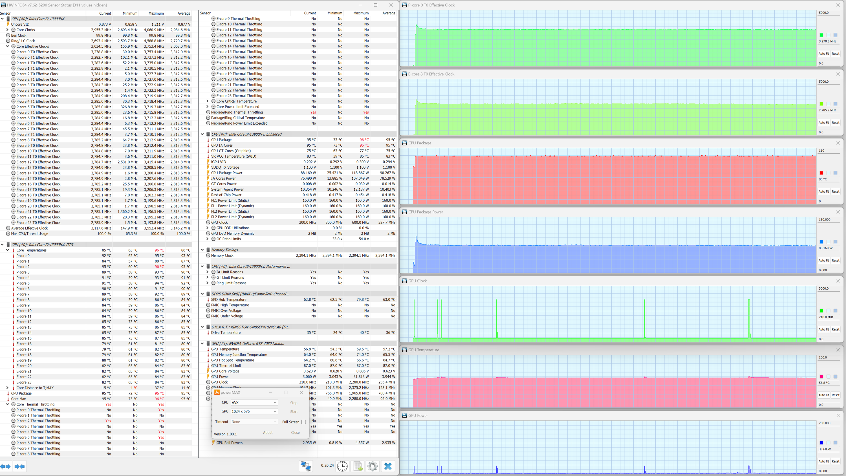This screenshot has width=846, height=476.
Task: Start sensor logging with add-sheet icon
Action: pos(357,466)
